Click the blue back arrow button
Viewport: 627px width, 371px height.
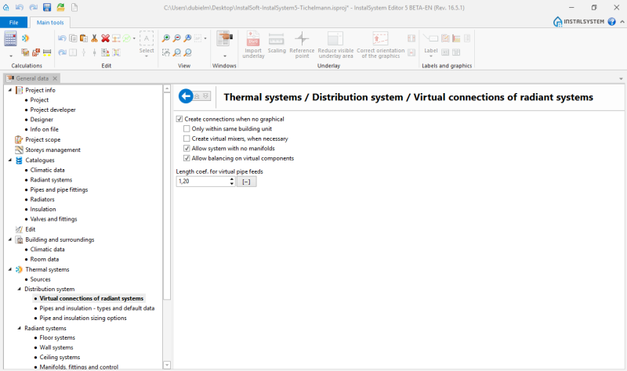(x=186, y=96)
